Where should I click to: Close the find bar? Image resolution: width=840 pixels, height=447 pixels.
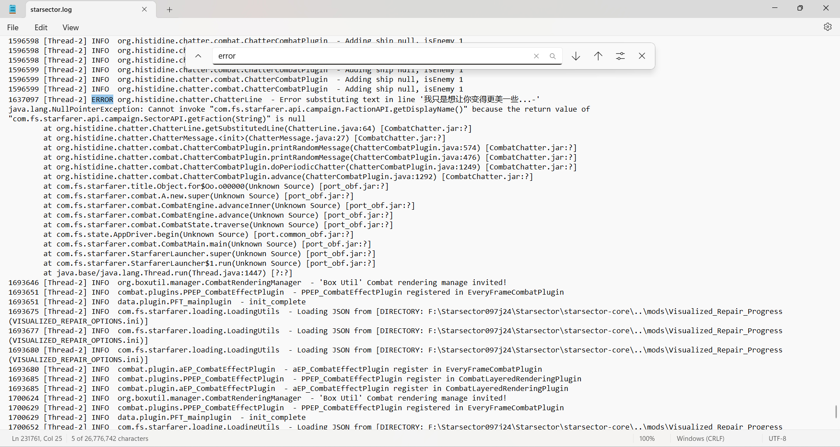642,56
